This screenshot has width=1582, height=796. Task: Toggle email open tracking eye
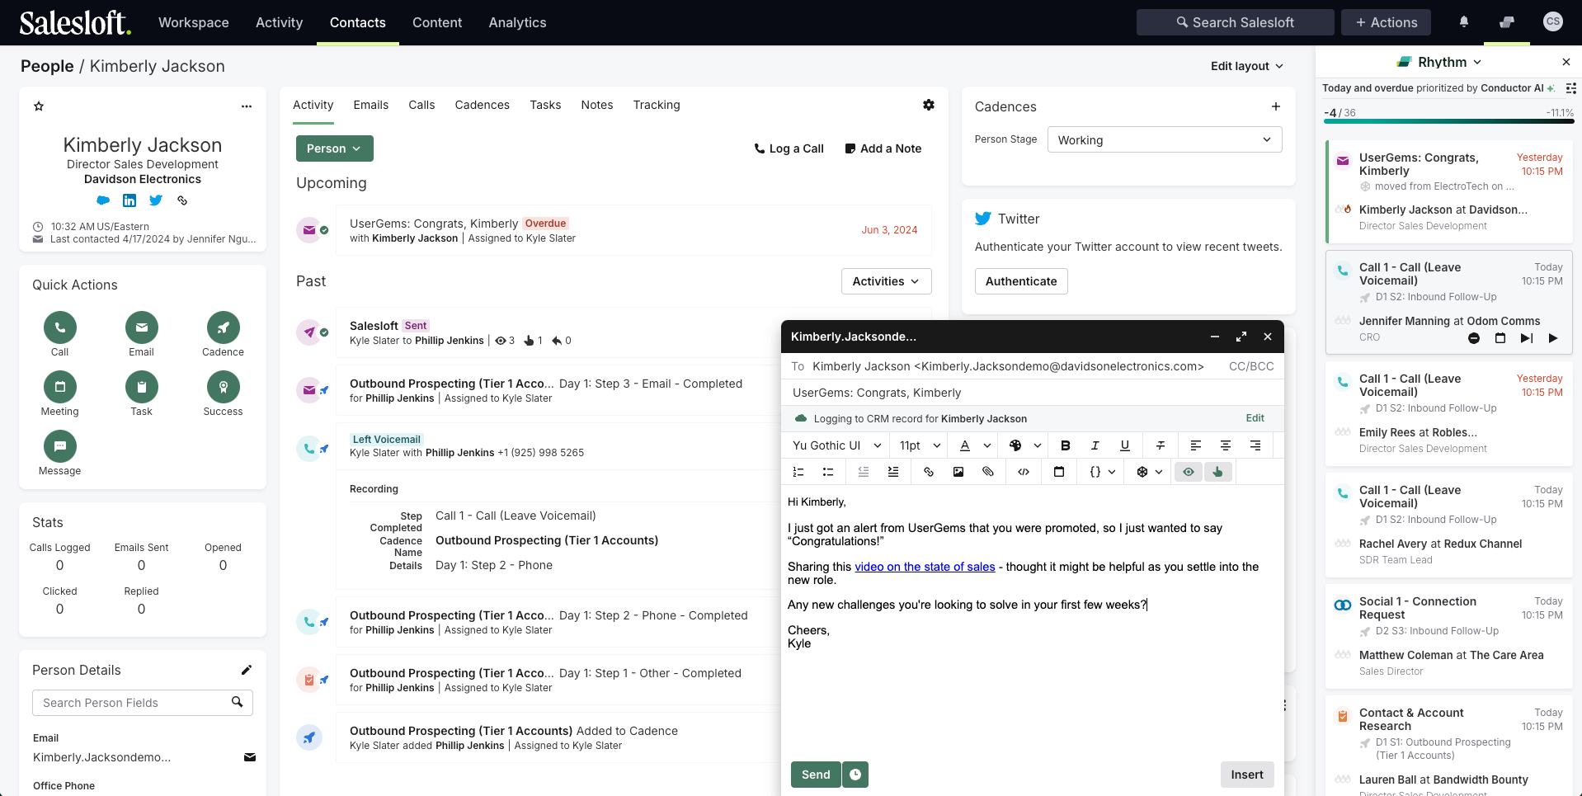point(1189,472)
